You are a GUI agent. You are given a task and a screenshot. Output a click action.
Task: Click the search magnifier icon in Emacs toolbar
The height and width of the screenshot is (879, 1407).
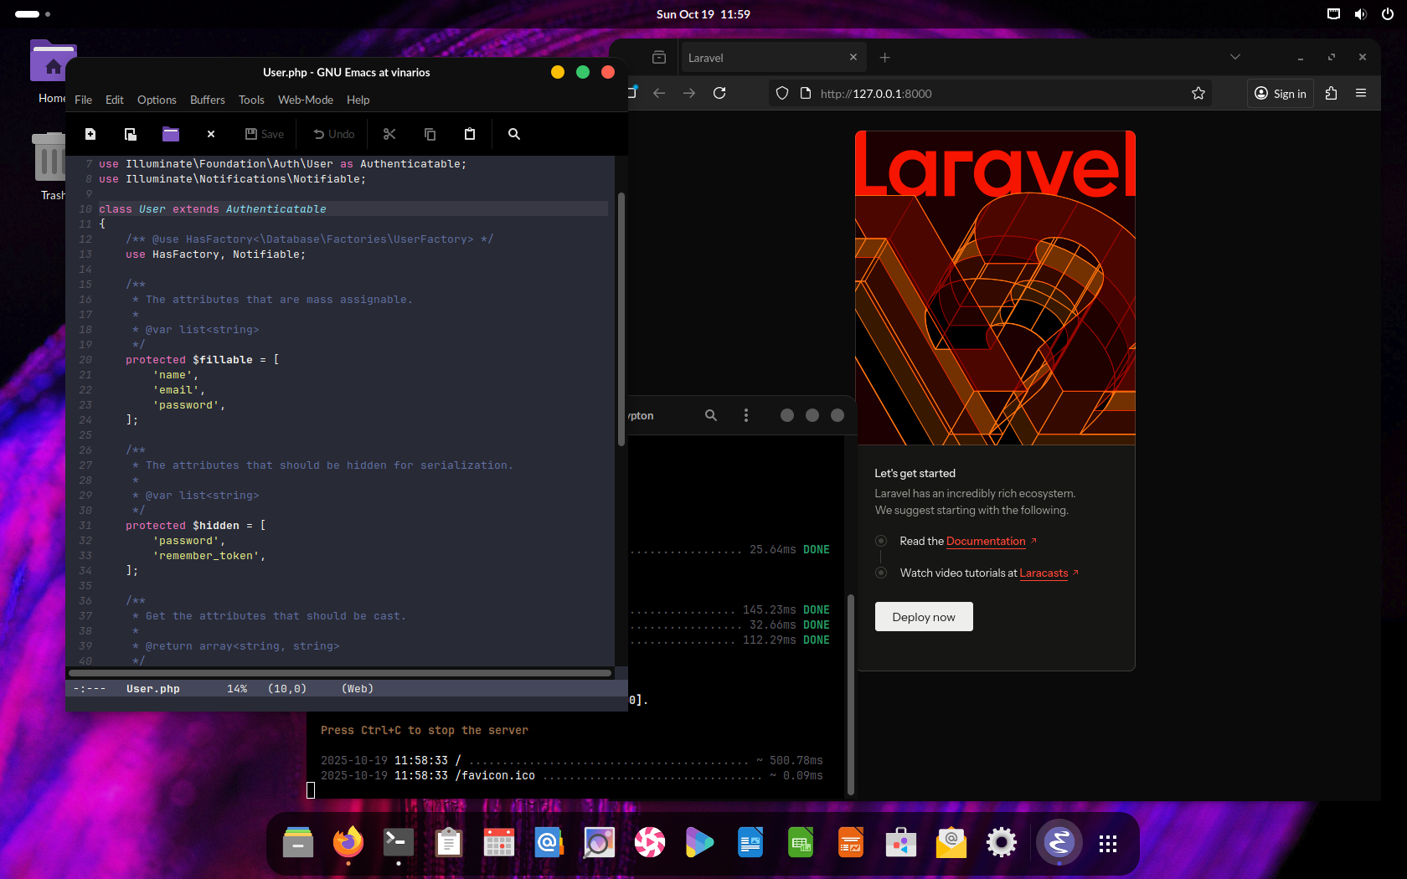(514, 134)
